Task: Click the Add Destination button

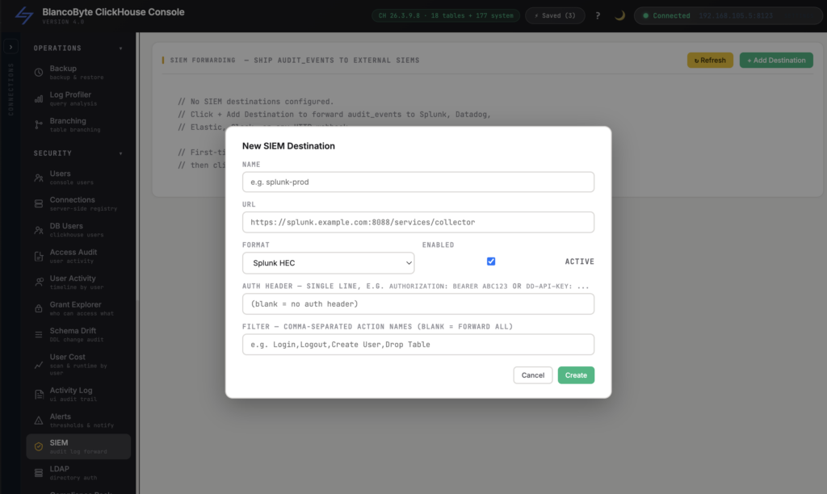Action: click(x=776, y=60)
